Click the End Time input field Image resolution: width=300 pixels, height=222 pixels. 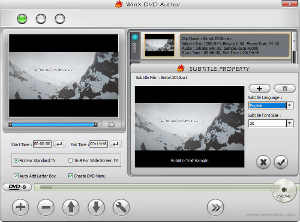99,144
